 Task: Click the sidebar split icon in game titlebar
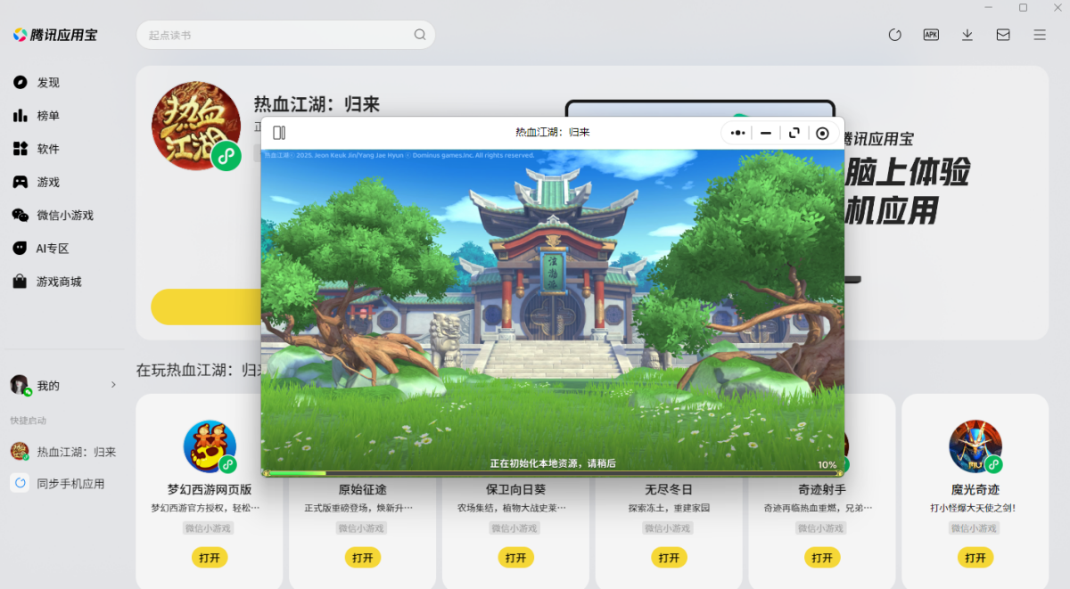click(281, 131)
